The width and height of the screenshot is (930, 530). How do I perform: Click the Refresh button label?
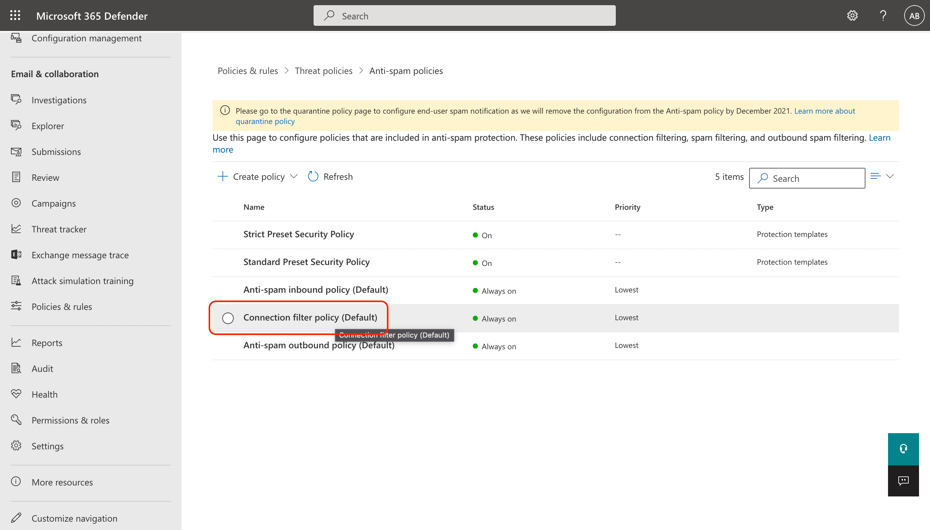click(338, 177)
